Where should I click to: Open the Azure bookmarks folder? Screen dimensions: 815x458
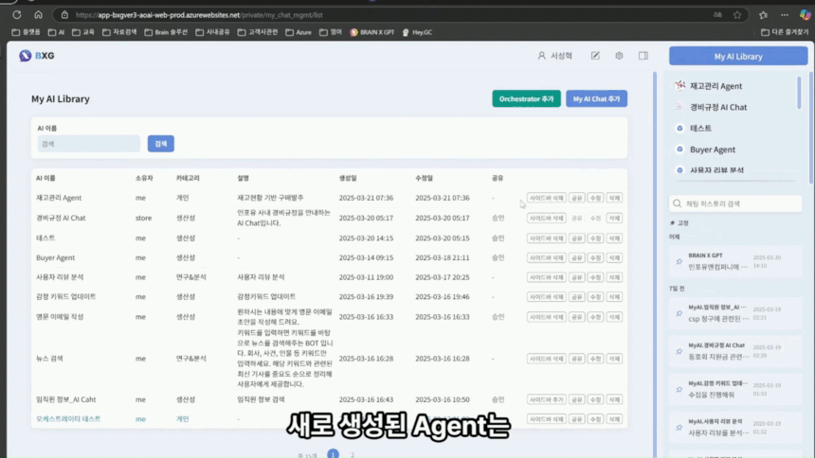point(299,32)
